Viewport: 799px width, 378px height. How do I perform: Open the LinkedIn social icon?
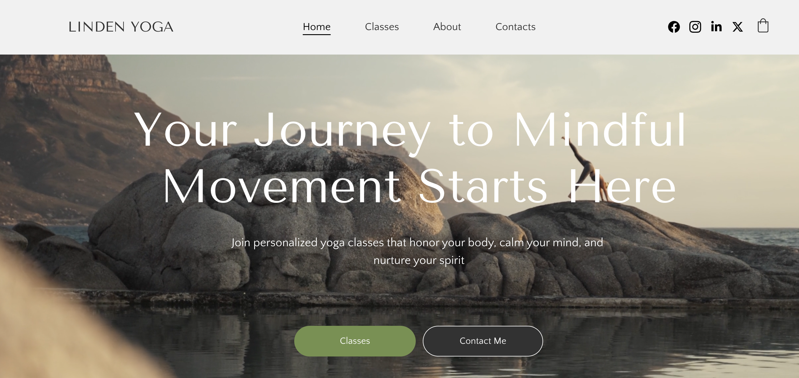pyautogui.click(x=716, y=27)
